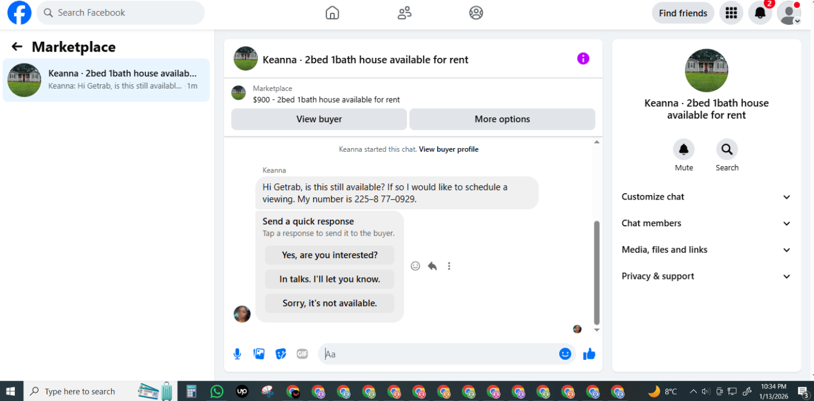The width and height of the screenshot is (814, 401).
Task: Open the emoji picker in message box
Action: pyautogui.click(x=565, y=354)
